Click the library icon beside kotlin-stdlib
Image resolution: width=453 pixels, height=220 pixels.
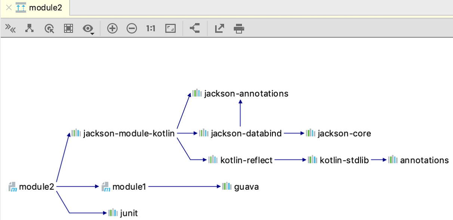[x=312, y=160]
